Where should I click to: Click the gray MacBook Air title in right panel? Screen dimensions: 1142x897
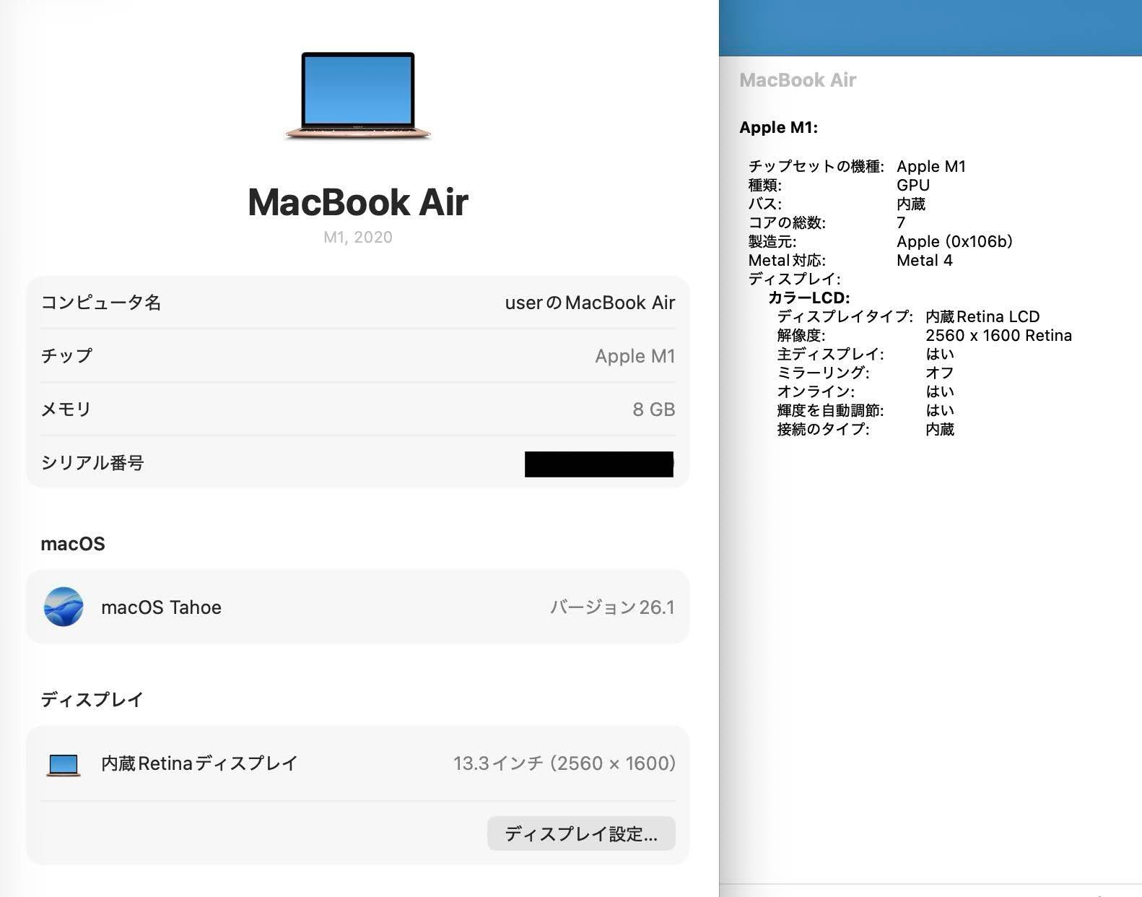(x=798, y=80)
